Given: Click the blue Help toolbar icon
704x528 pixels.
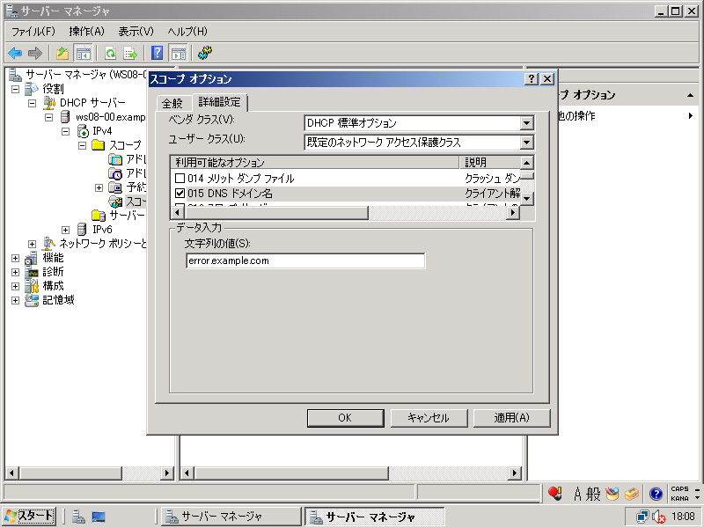Looking at the screenshot, I should [x=158, y=53].
